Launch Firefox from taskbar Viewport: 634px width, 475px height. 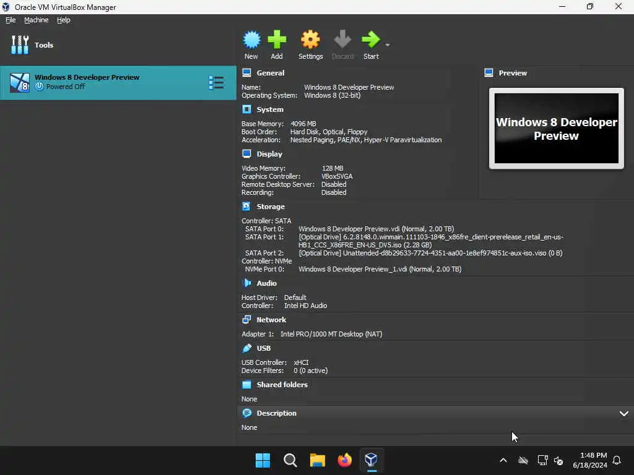pyautogui.click(x=344, y=460)
